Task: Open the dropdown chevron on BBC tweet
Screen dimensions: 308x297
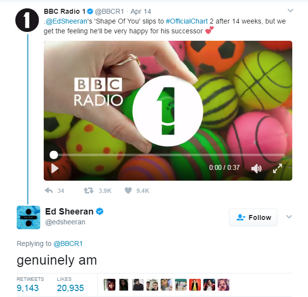Action: click(290, 10)
